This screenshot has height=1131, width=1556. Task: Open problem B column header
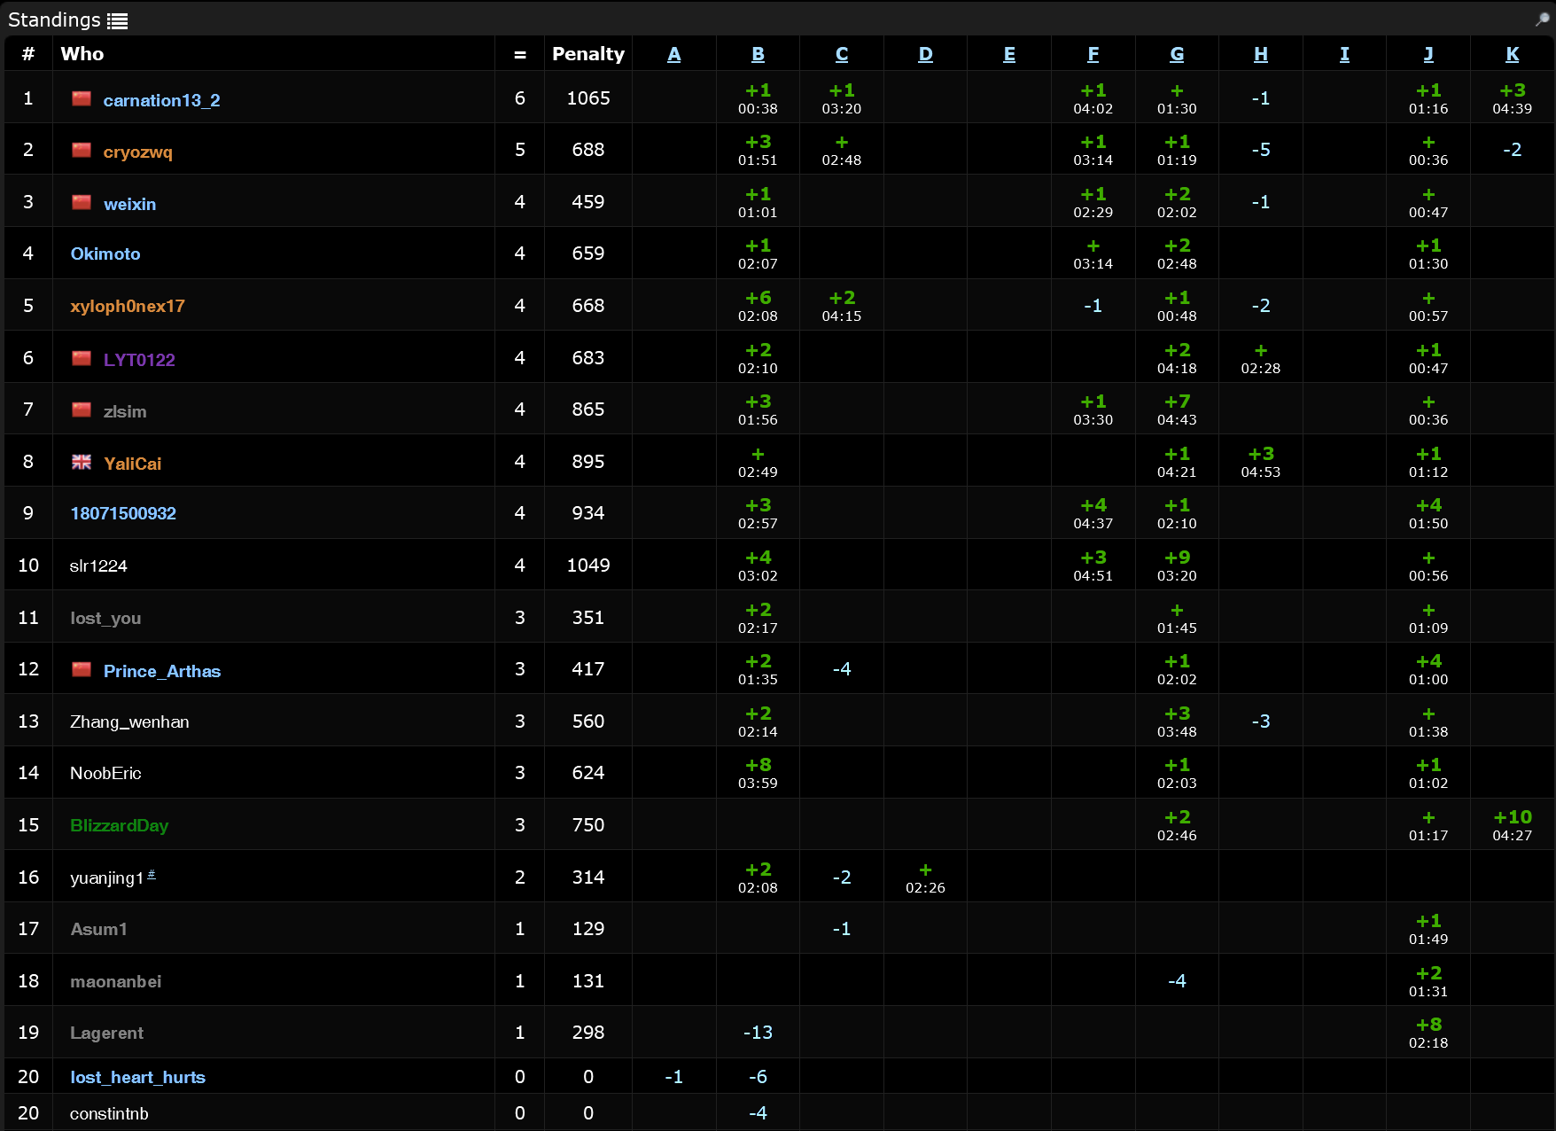pos(759,54)
